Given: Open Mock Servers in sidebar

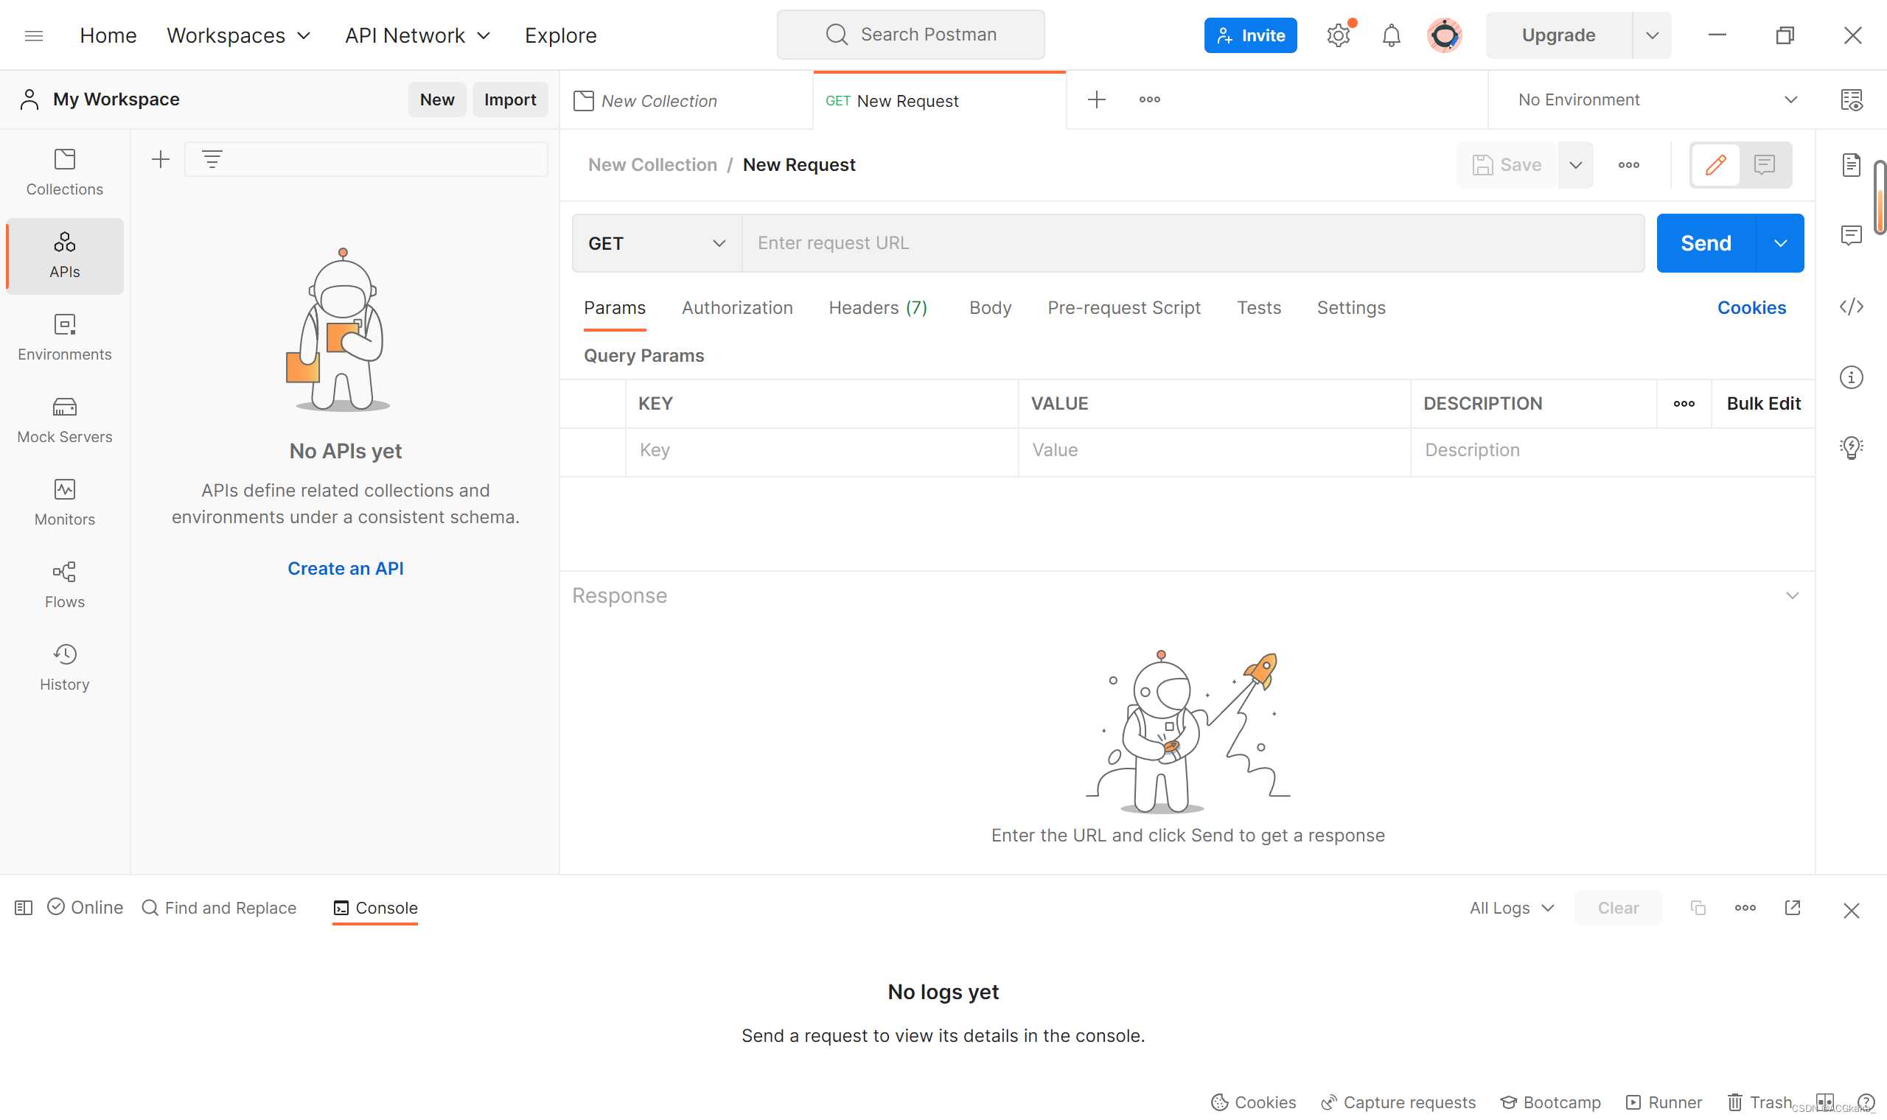Looking at the screenshot, I should 64,419.
